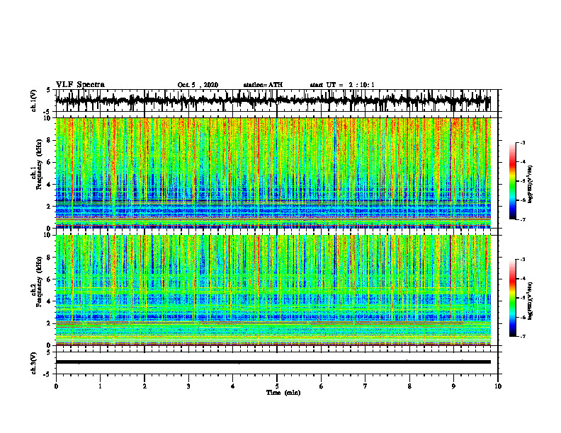Click the ch.2 frequency tick label "2"
The width and height of the screenshot is (561, 433).
(x=50, y=323)
